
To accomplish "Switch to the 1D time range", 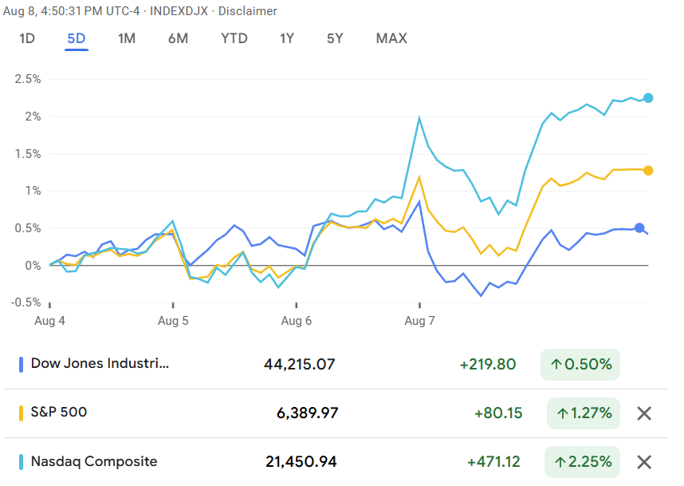I will [x=27, y=38].
